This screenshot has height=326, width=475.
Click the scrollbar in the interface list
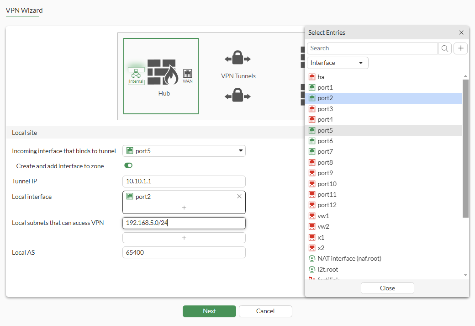466,146
